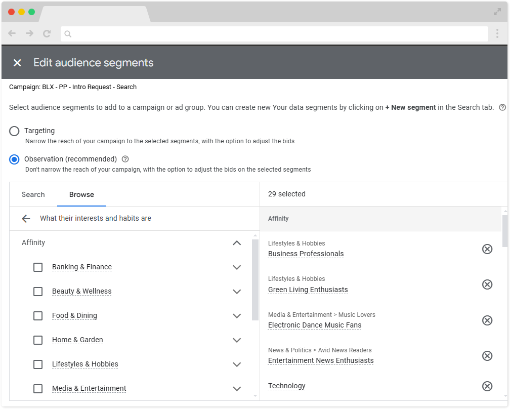
Task: Click the scroll-down arrow of categories list
Action: [255, 396]
